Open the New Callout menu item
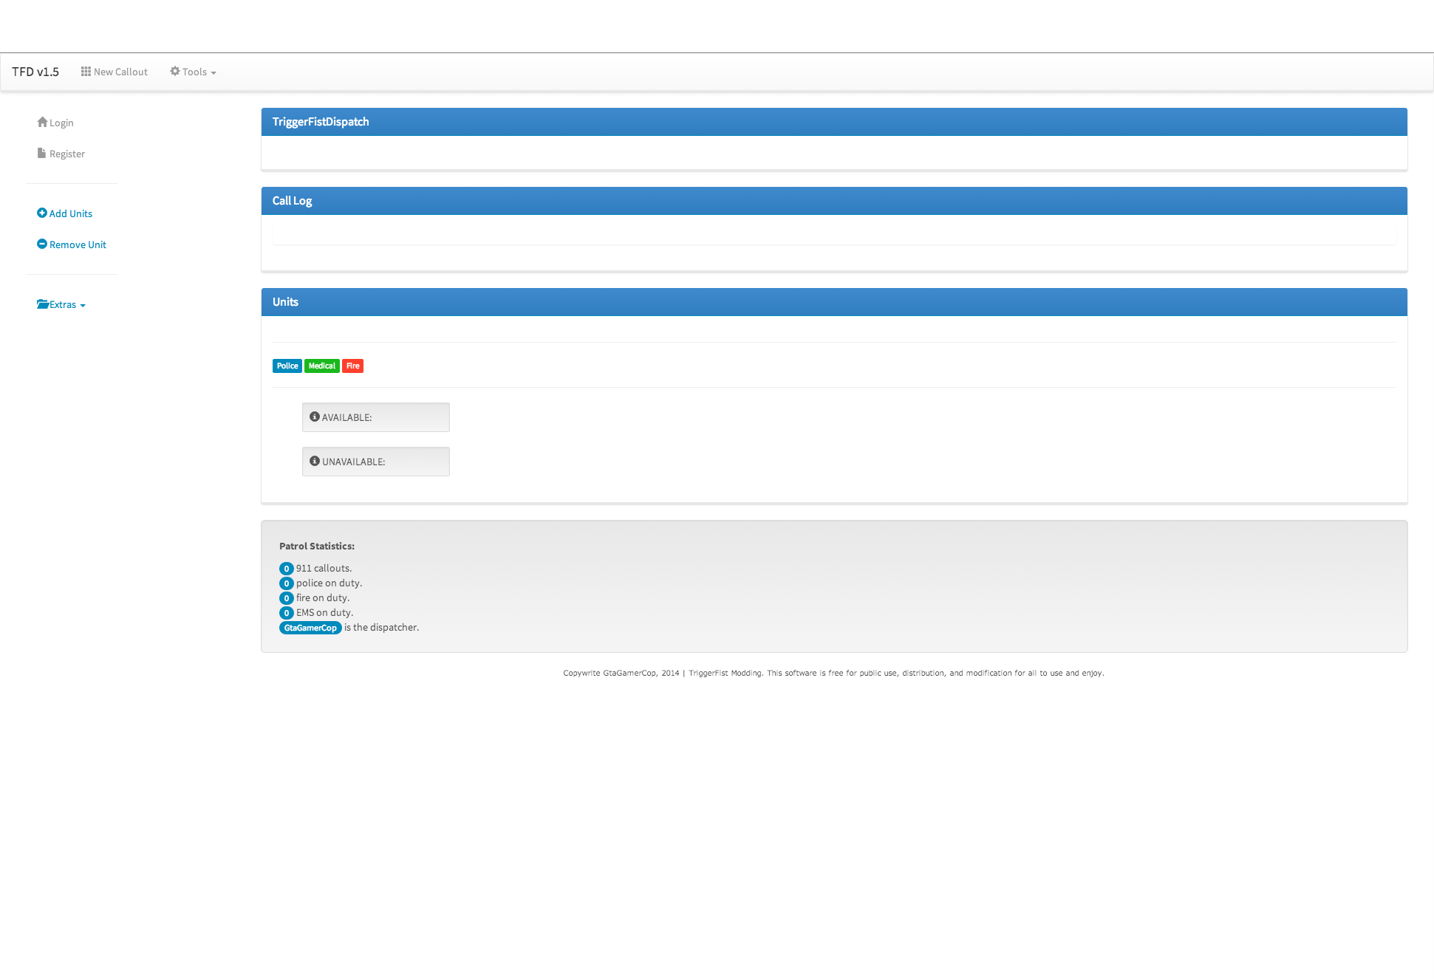 120,72
